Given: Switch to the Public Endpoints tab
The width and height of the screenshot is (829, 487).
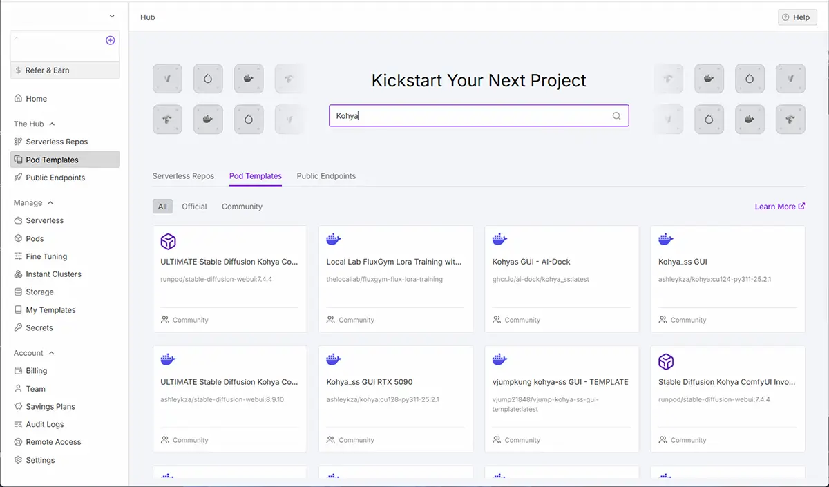Looking at the screenshot, I should click(x=326, y=176).
